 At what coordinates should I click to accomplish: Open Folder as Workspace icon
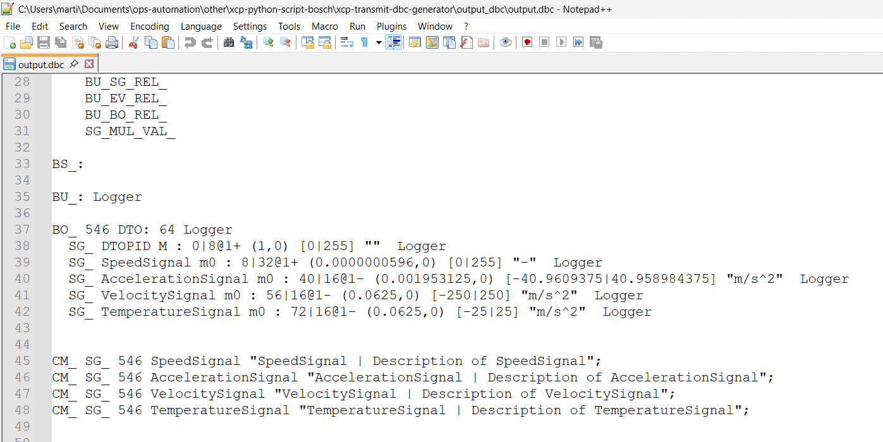coord(484,42)
